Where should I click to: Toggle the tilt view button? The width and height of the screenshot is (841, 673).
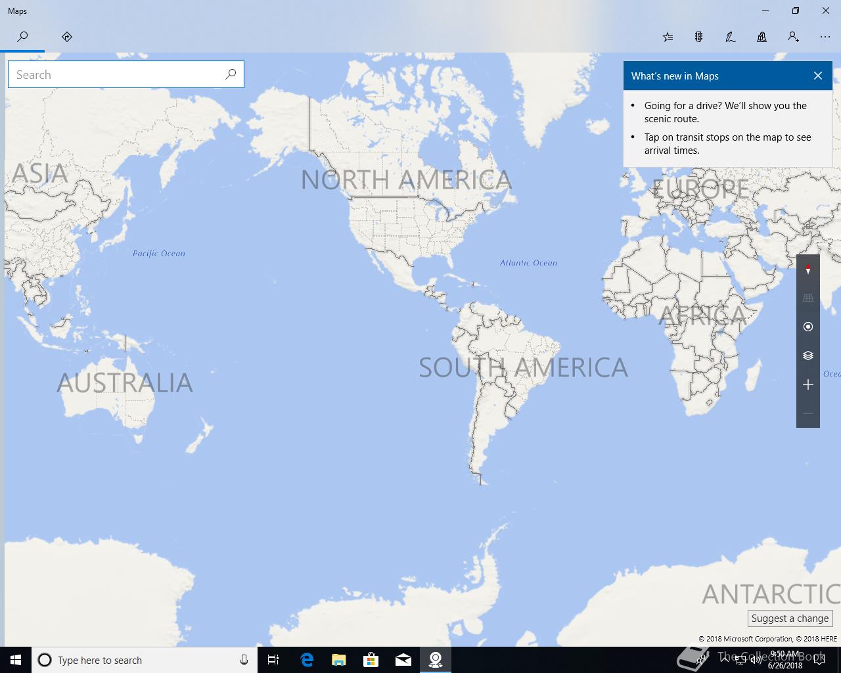808,298
